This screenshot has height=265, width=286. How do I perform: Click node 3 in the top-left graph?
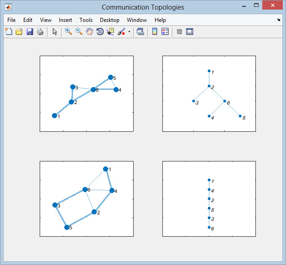click(73, 87)
